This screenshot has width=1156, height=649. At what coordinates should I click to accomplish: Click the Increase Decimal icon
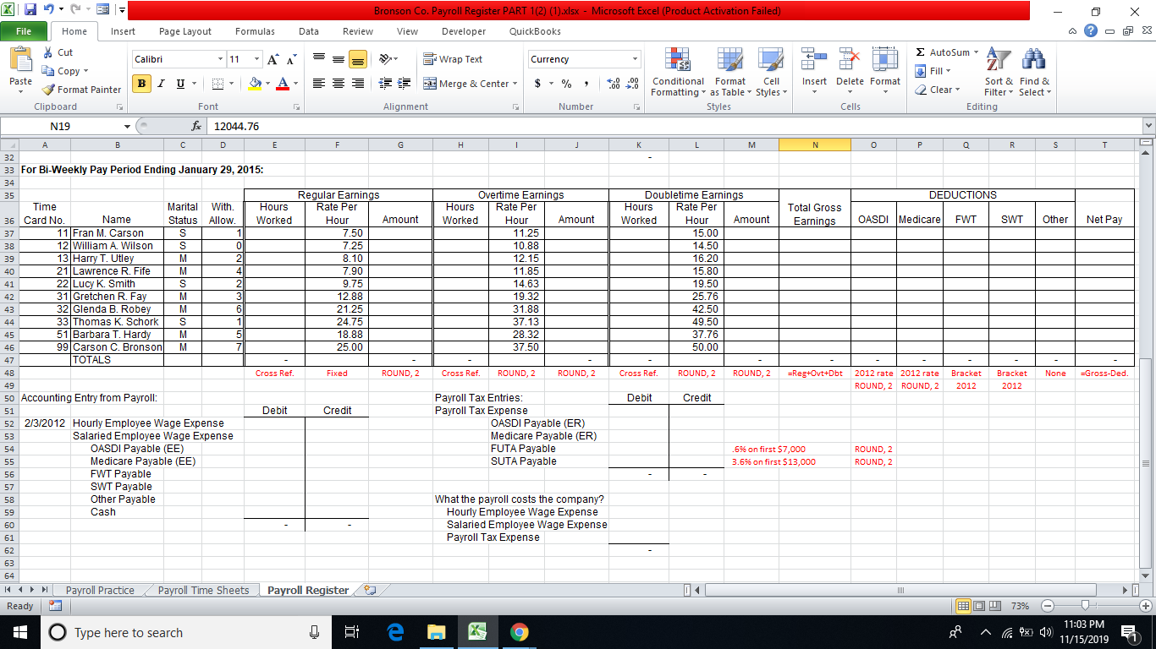(x=611, y=85)
